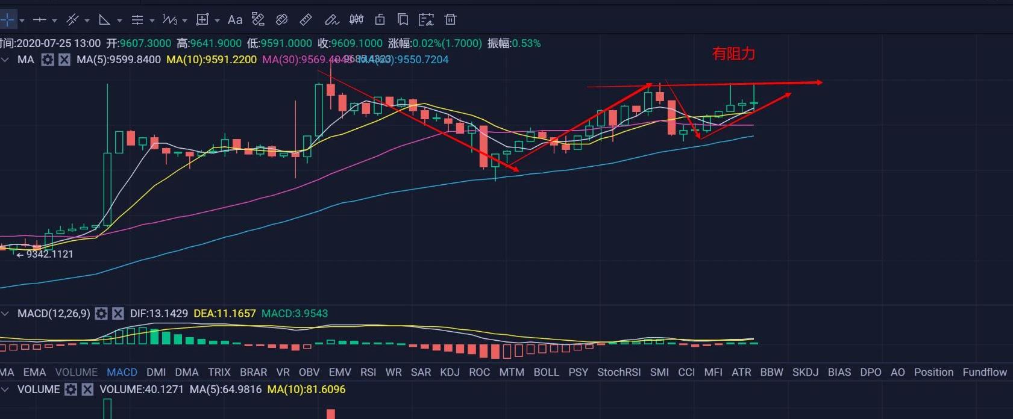The width and height of the screenshot is (1013, 419).
Task: Switch to the KDJ indicator tab
Action: [450, 372]
